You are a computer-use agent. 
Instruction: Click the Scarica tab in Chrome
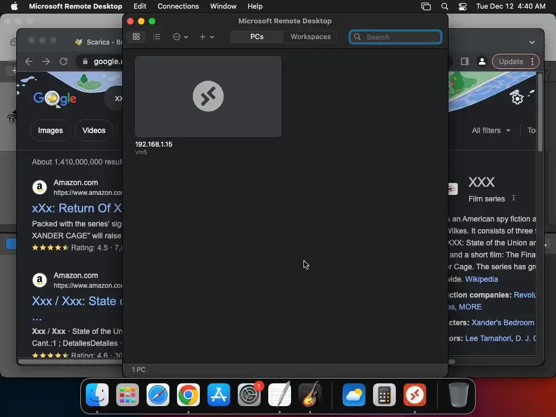point(99,42)
